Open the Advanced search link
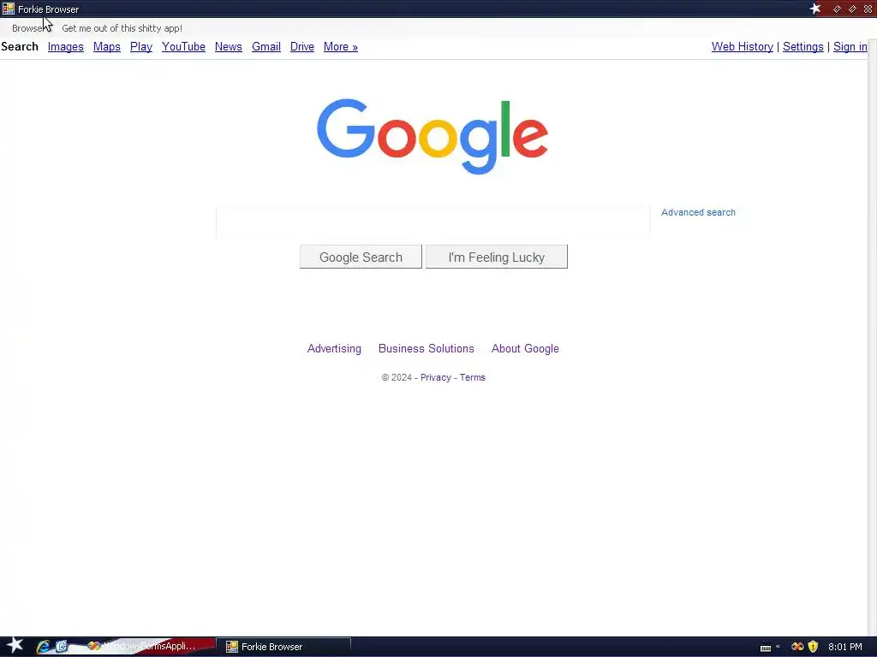 pos(698,212)
